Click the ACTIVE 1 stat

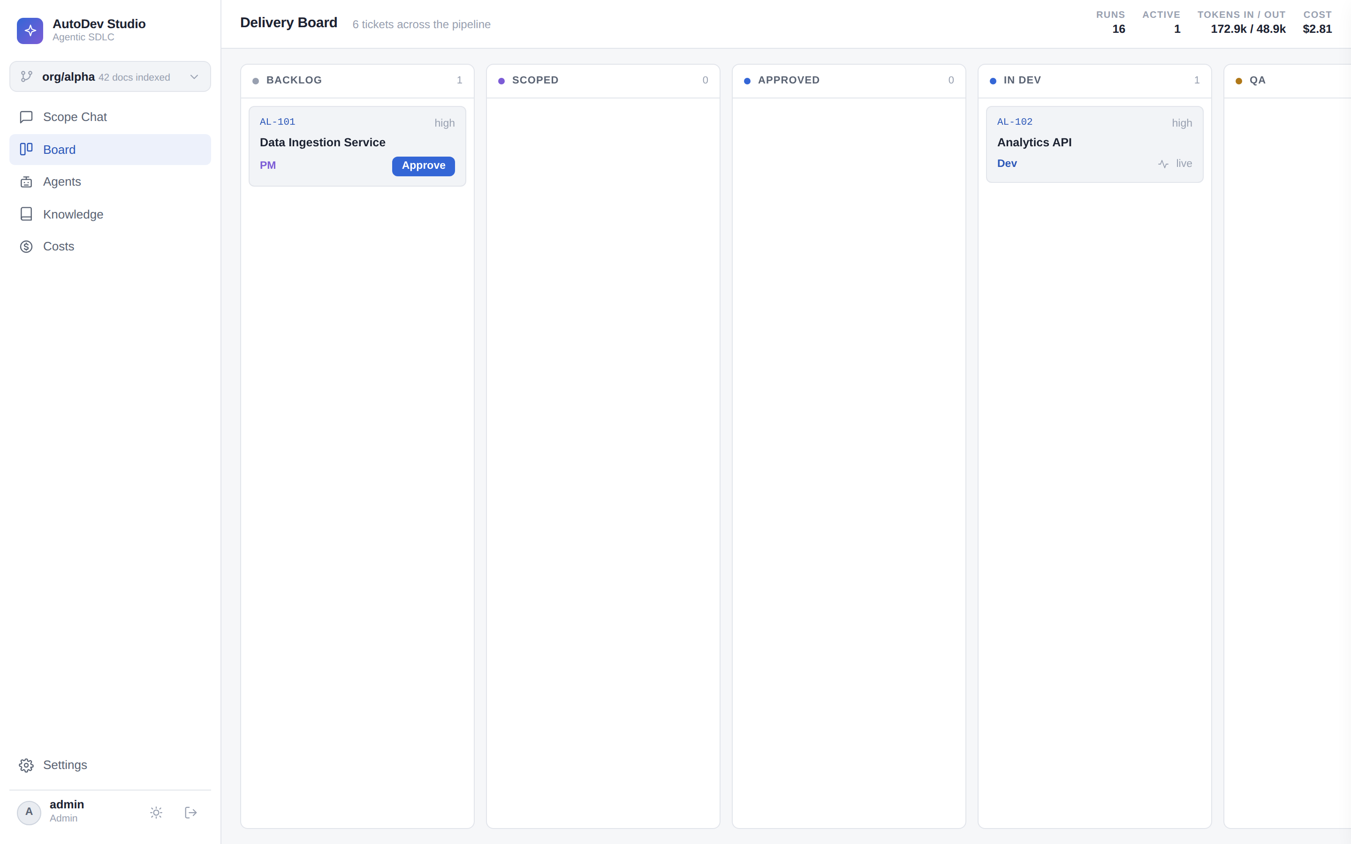(x=1161, y=23)
